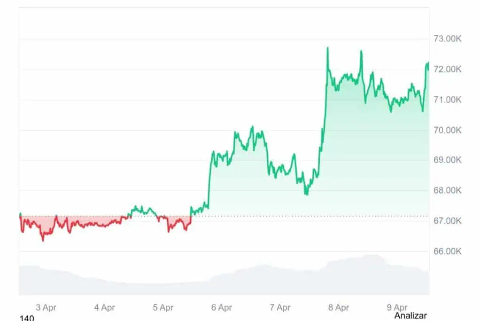Click the 72.00K price axis label
The image size is (481, 321).
(448, 69)
